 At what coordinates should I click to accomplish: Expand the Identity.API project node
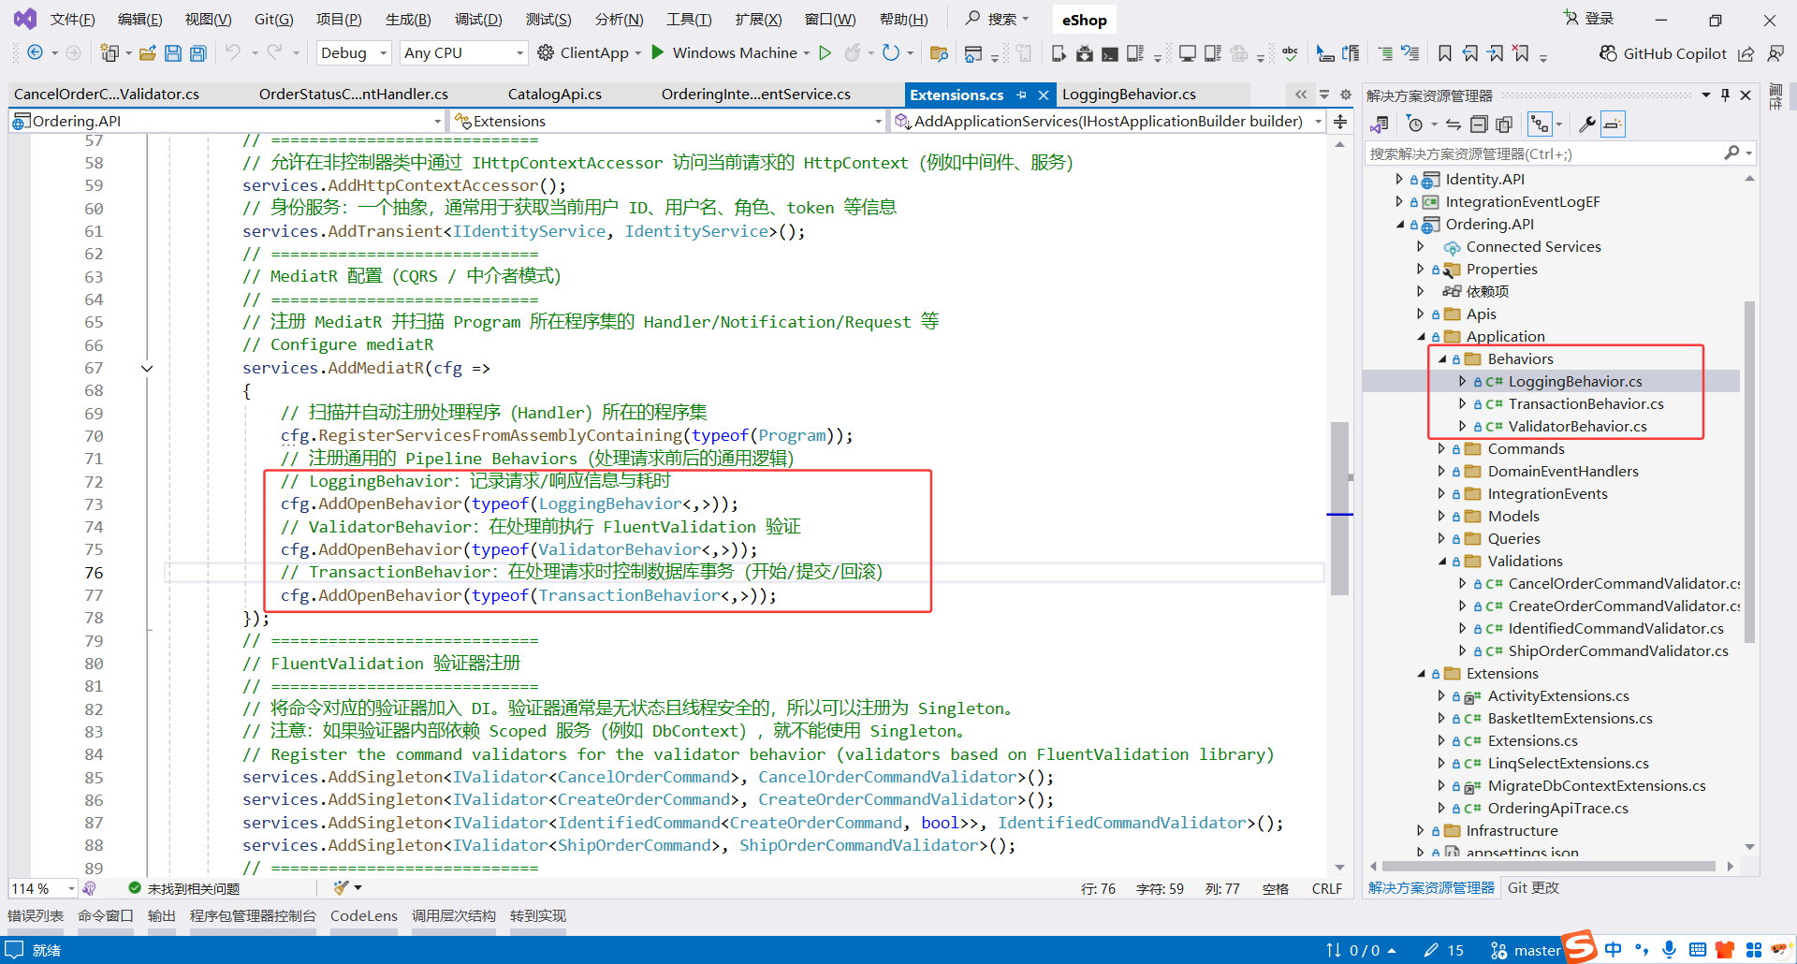coord(1399,180)
